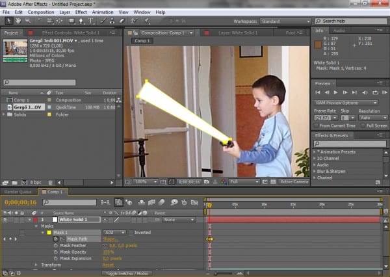The image size is (390, 277).
Task: Select the Hand tool in toolbar
Action: tap(17, 21)
